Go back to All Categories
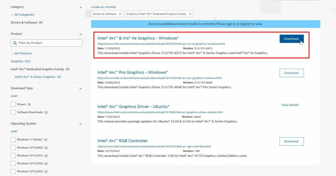Screen dimensions: 336x176 click(23, 14)
